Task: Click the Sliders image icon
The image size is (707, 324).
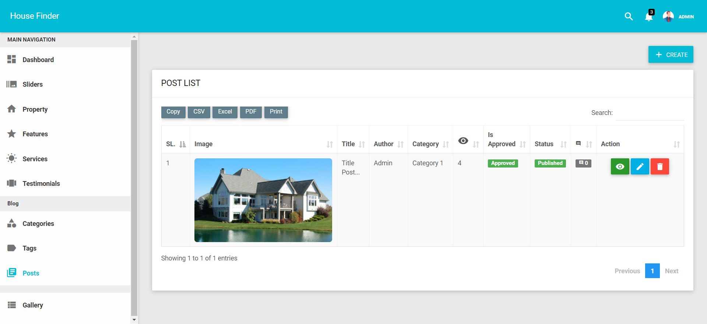Action: click(11, 84)
